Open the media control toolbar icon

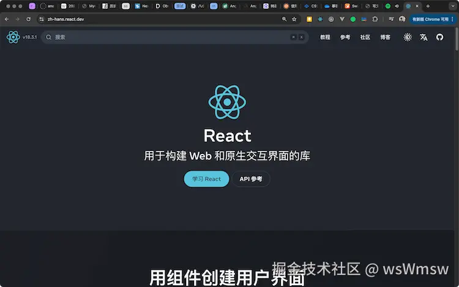pos(391,19)
